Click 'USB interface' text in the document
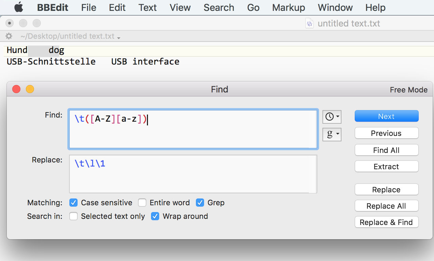The height and width of the screenshot is (261, 434). 145,62
